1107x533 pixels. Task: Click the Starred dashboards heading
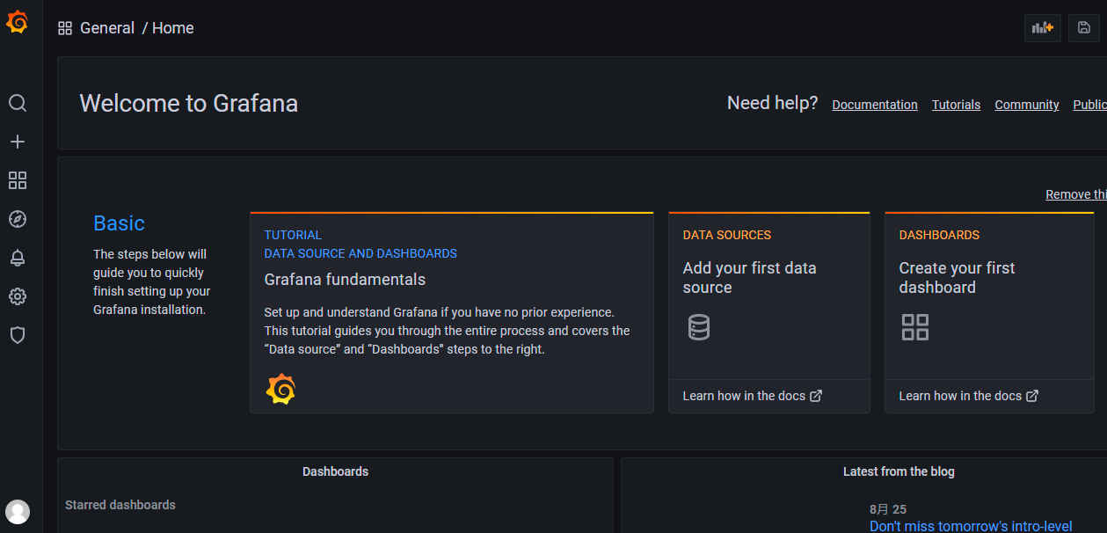click(x=120, y=505)
